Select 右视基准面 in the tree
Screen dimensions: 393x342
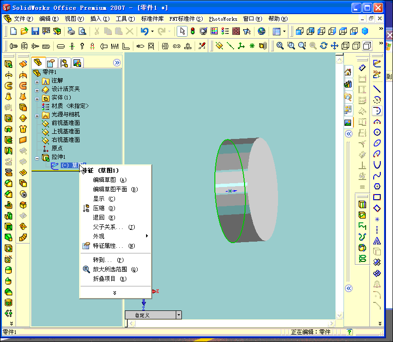pos(65,140)
